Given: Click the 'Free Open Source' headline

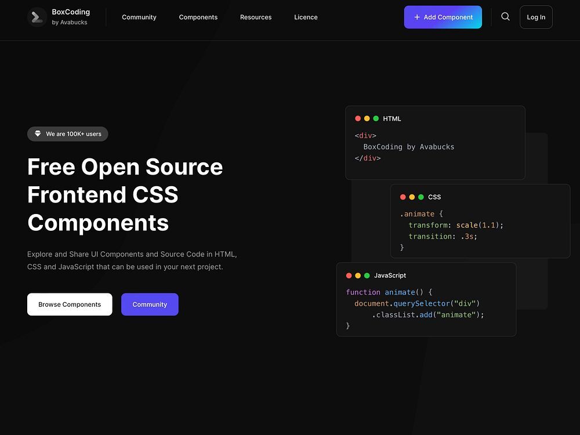Looking at the screenshot, I should pos(125,166).
